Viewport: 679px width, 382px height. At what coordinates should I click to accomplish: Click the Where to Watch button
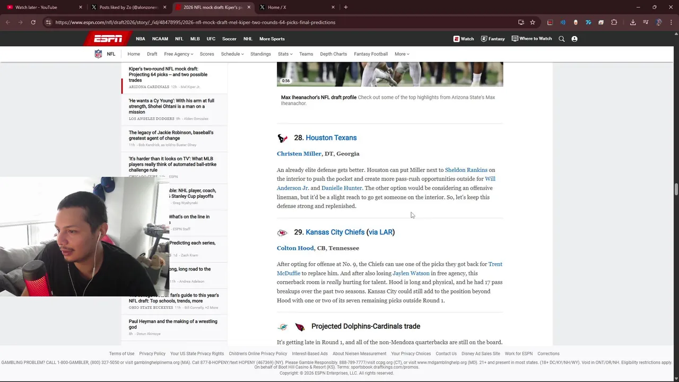[532, 39]
